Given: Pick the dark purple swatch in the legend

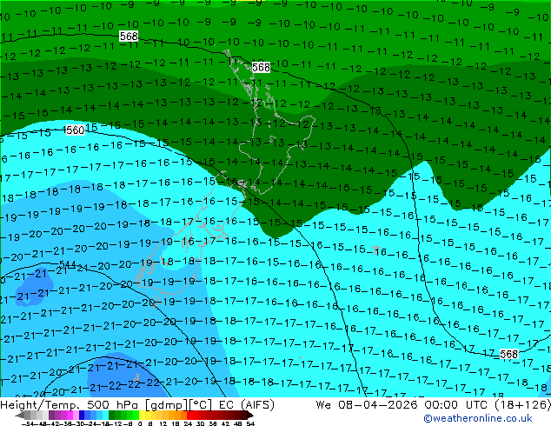Looking at the screenshot, I should tap(51, 416).
